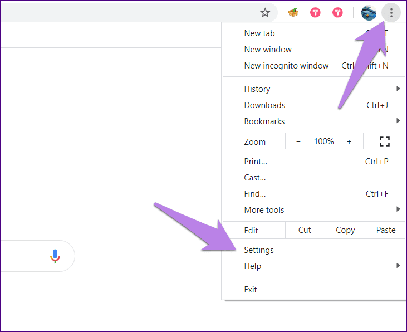407x332 pixels.
Task: Increase zoom with the plus button
Action: 349,141
